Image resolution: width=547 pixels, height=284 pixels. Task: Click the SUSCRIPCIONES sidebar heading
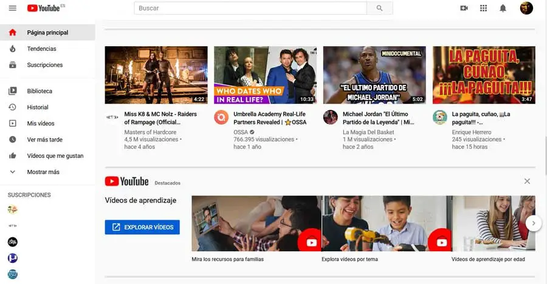(29, 195)
